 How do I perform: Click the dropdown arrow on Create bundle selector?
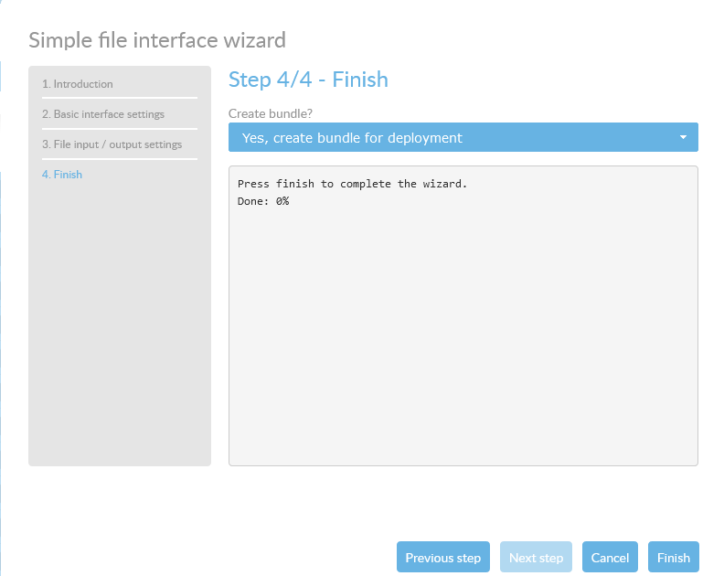(x=683, y=138)
